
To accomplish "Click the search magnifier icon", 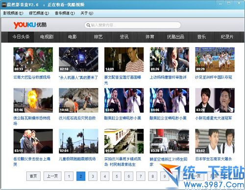I will [x=88, y=25].
